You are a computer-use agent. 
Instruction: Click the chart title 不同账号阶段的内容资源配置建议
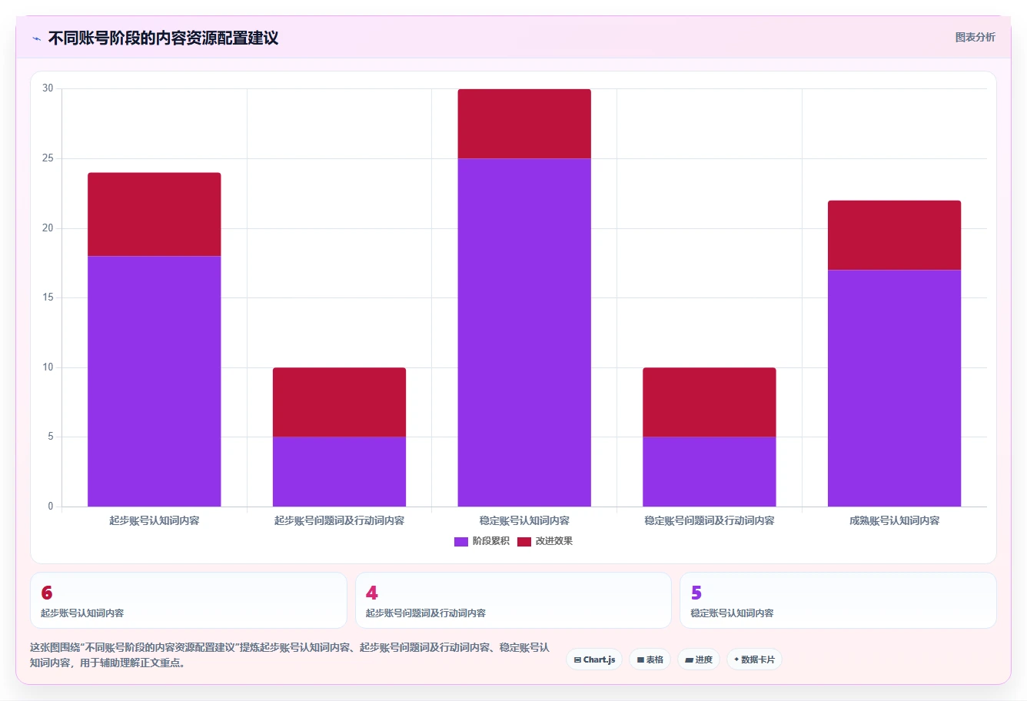click(x=163, y=38)
